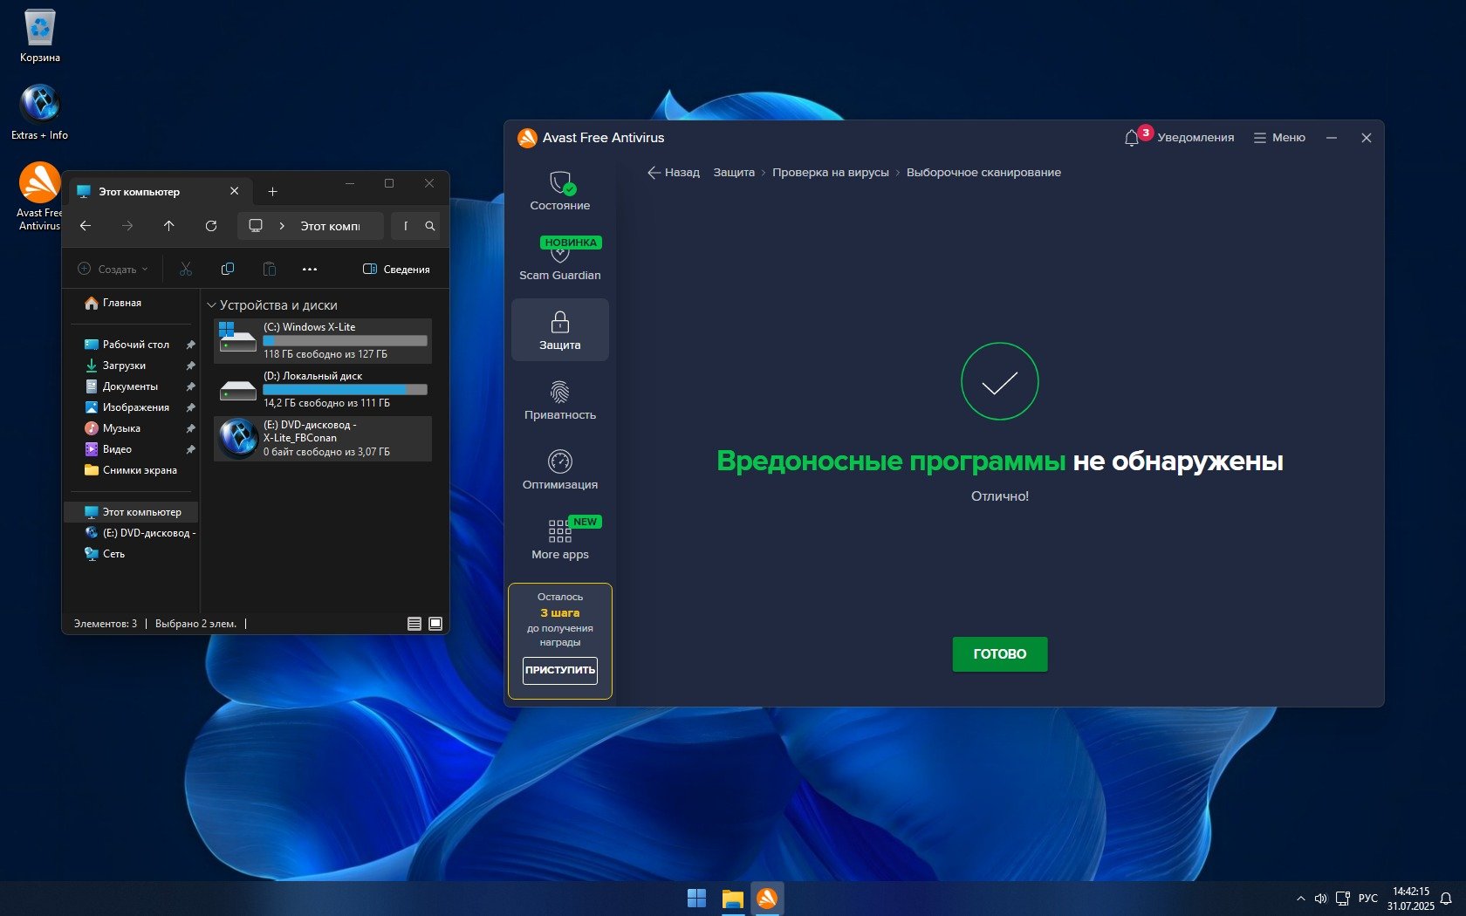Switch the РУС input language

coord(1368,899)
